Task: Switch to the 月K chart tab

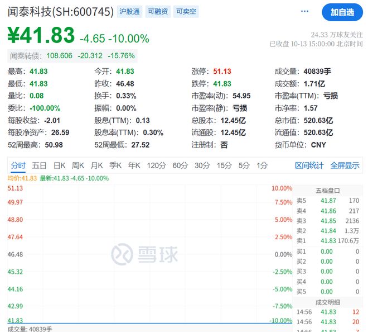Action: pos(97,165)
